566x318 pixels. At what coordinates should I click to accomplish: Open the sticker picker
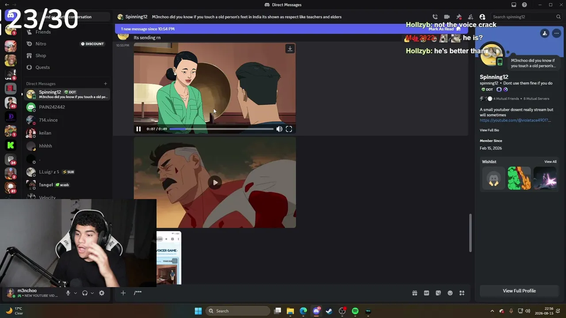pyautogui.click(x=438, y=293)
